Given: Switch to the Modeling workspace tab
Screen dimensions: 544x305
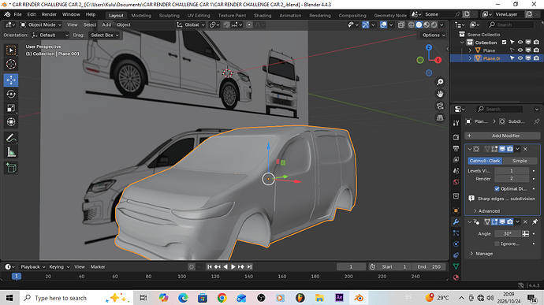Looking at the screenshot, I should click(x=141, y=15).
